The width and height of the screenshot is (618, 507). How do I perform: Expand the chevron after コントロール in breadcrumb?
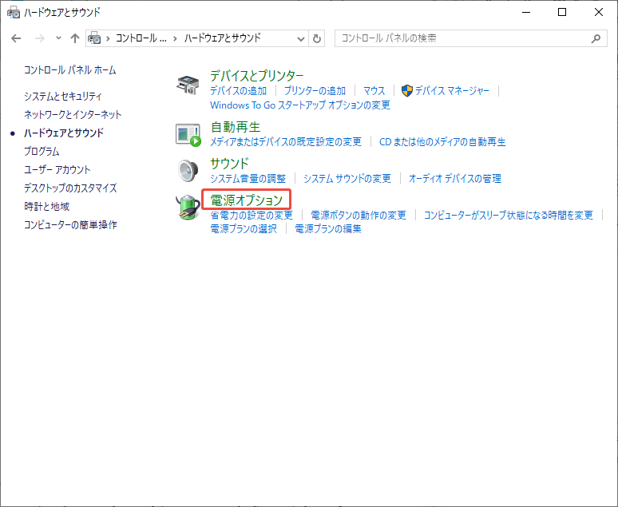175,38
